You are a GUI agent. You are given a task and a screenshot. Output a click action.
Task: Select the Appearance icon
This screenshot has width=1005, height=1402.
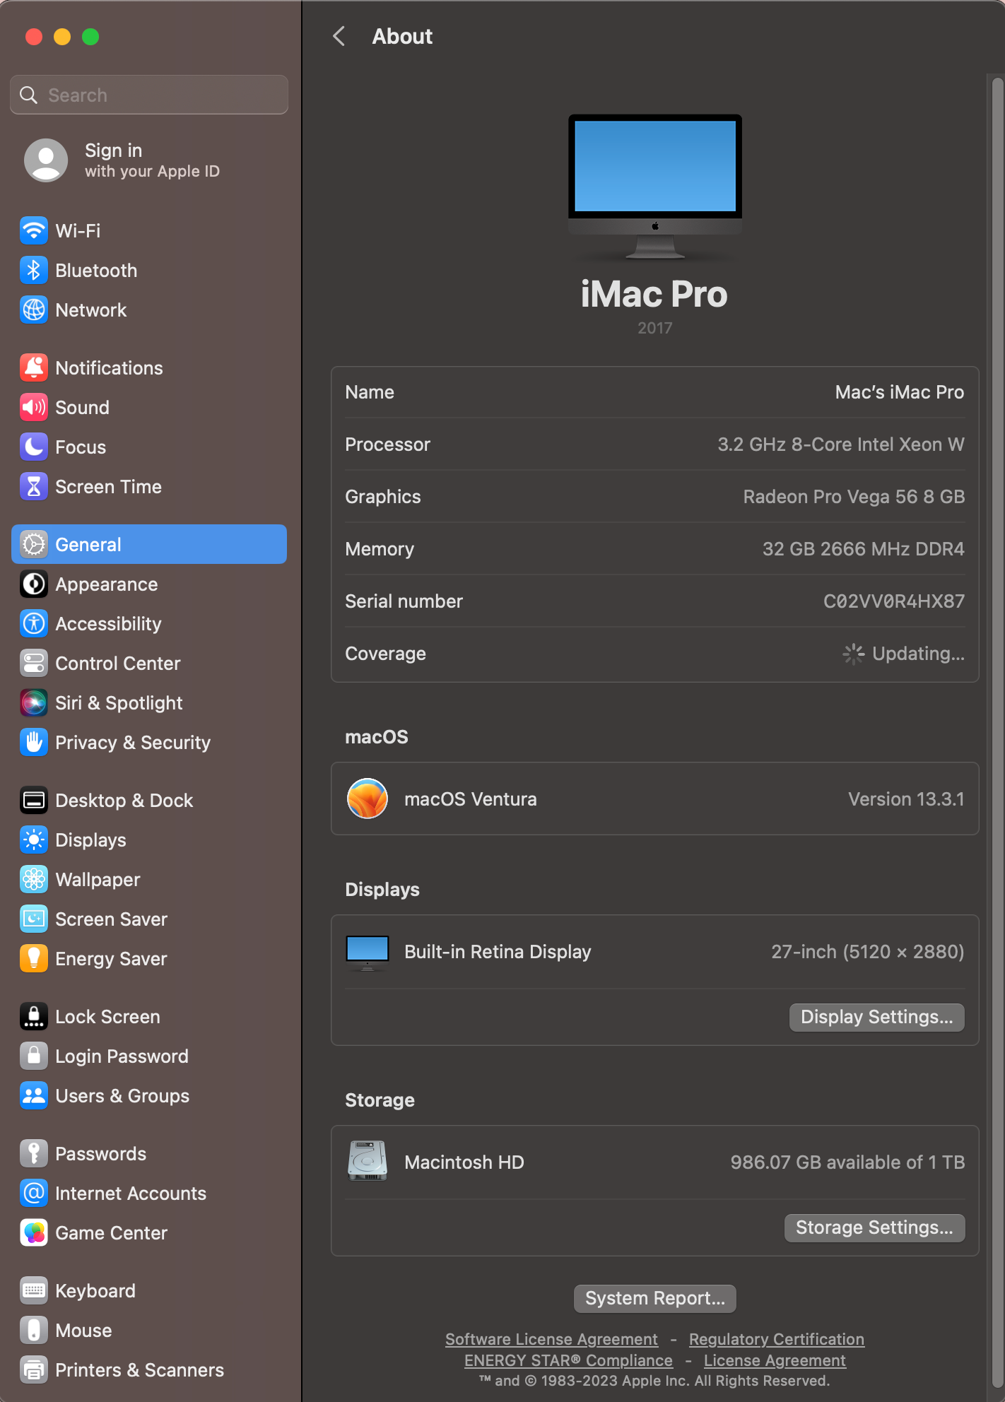click(34, 584)
